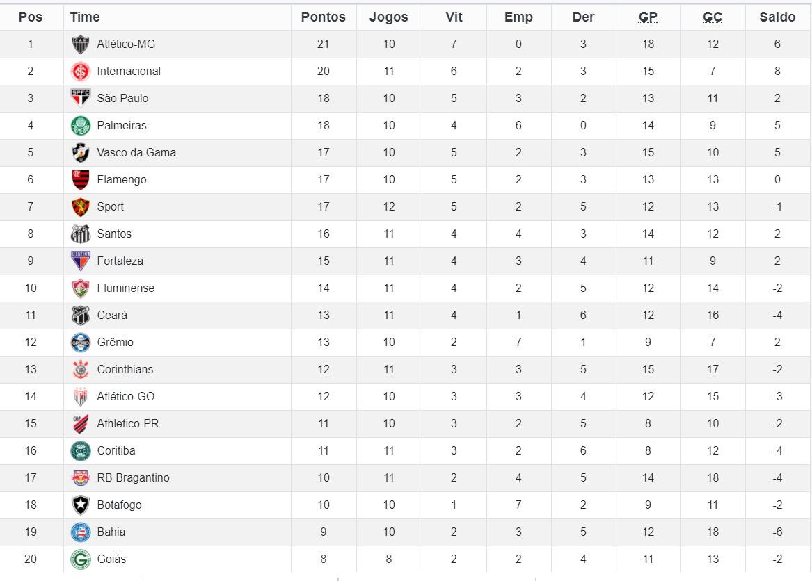The width and height of the screenshot is (812, 581).
Task: Click the Time column header
Action: [x=85, y=17]
